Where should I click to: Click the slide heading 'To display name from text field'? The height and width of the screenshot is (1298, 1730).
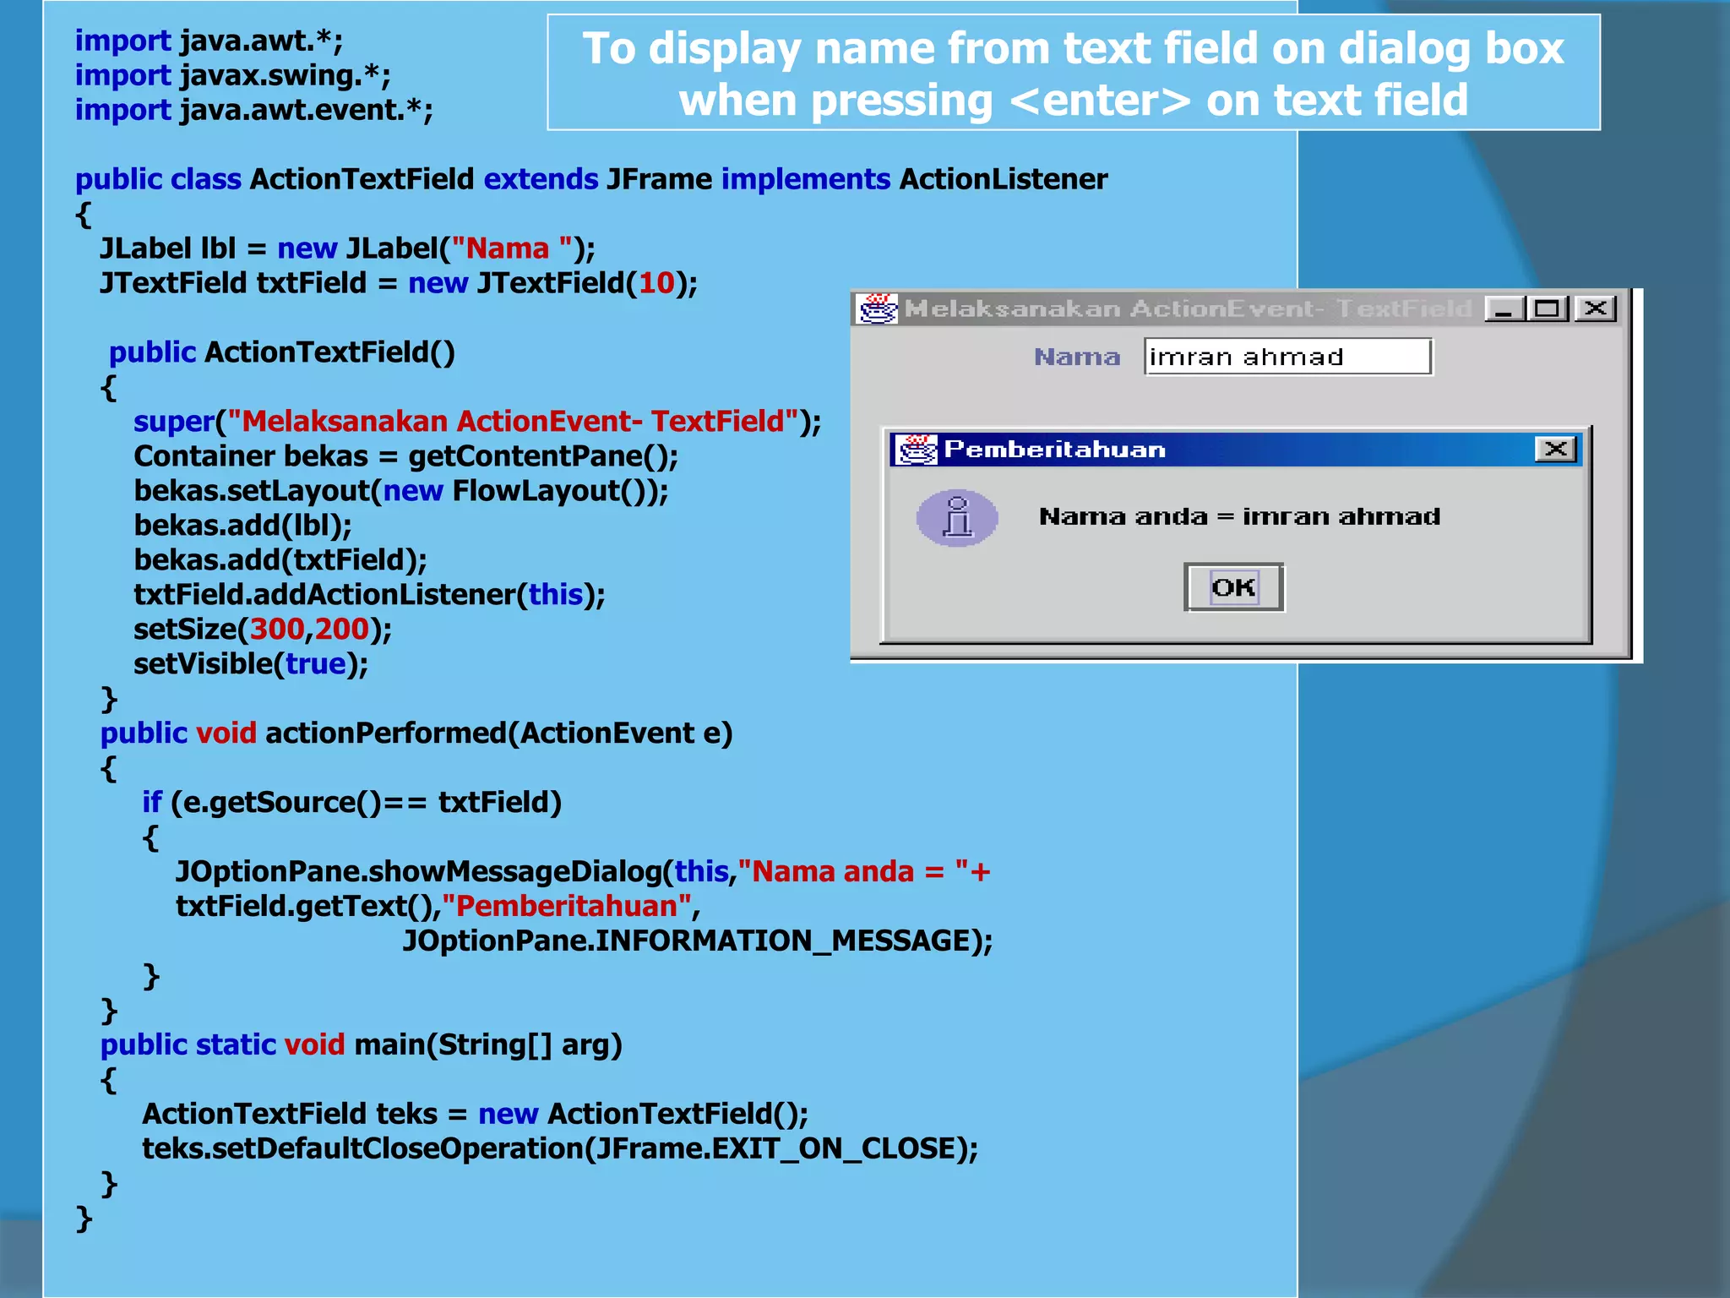pos(1073,73)
